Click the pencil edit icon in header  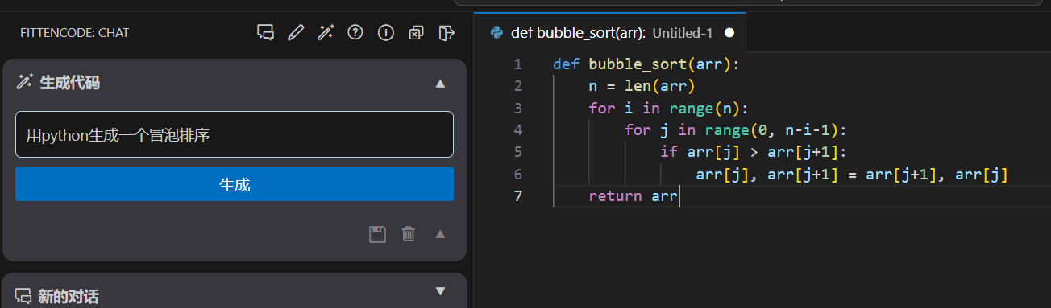point(296,33)
